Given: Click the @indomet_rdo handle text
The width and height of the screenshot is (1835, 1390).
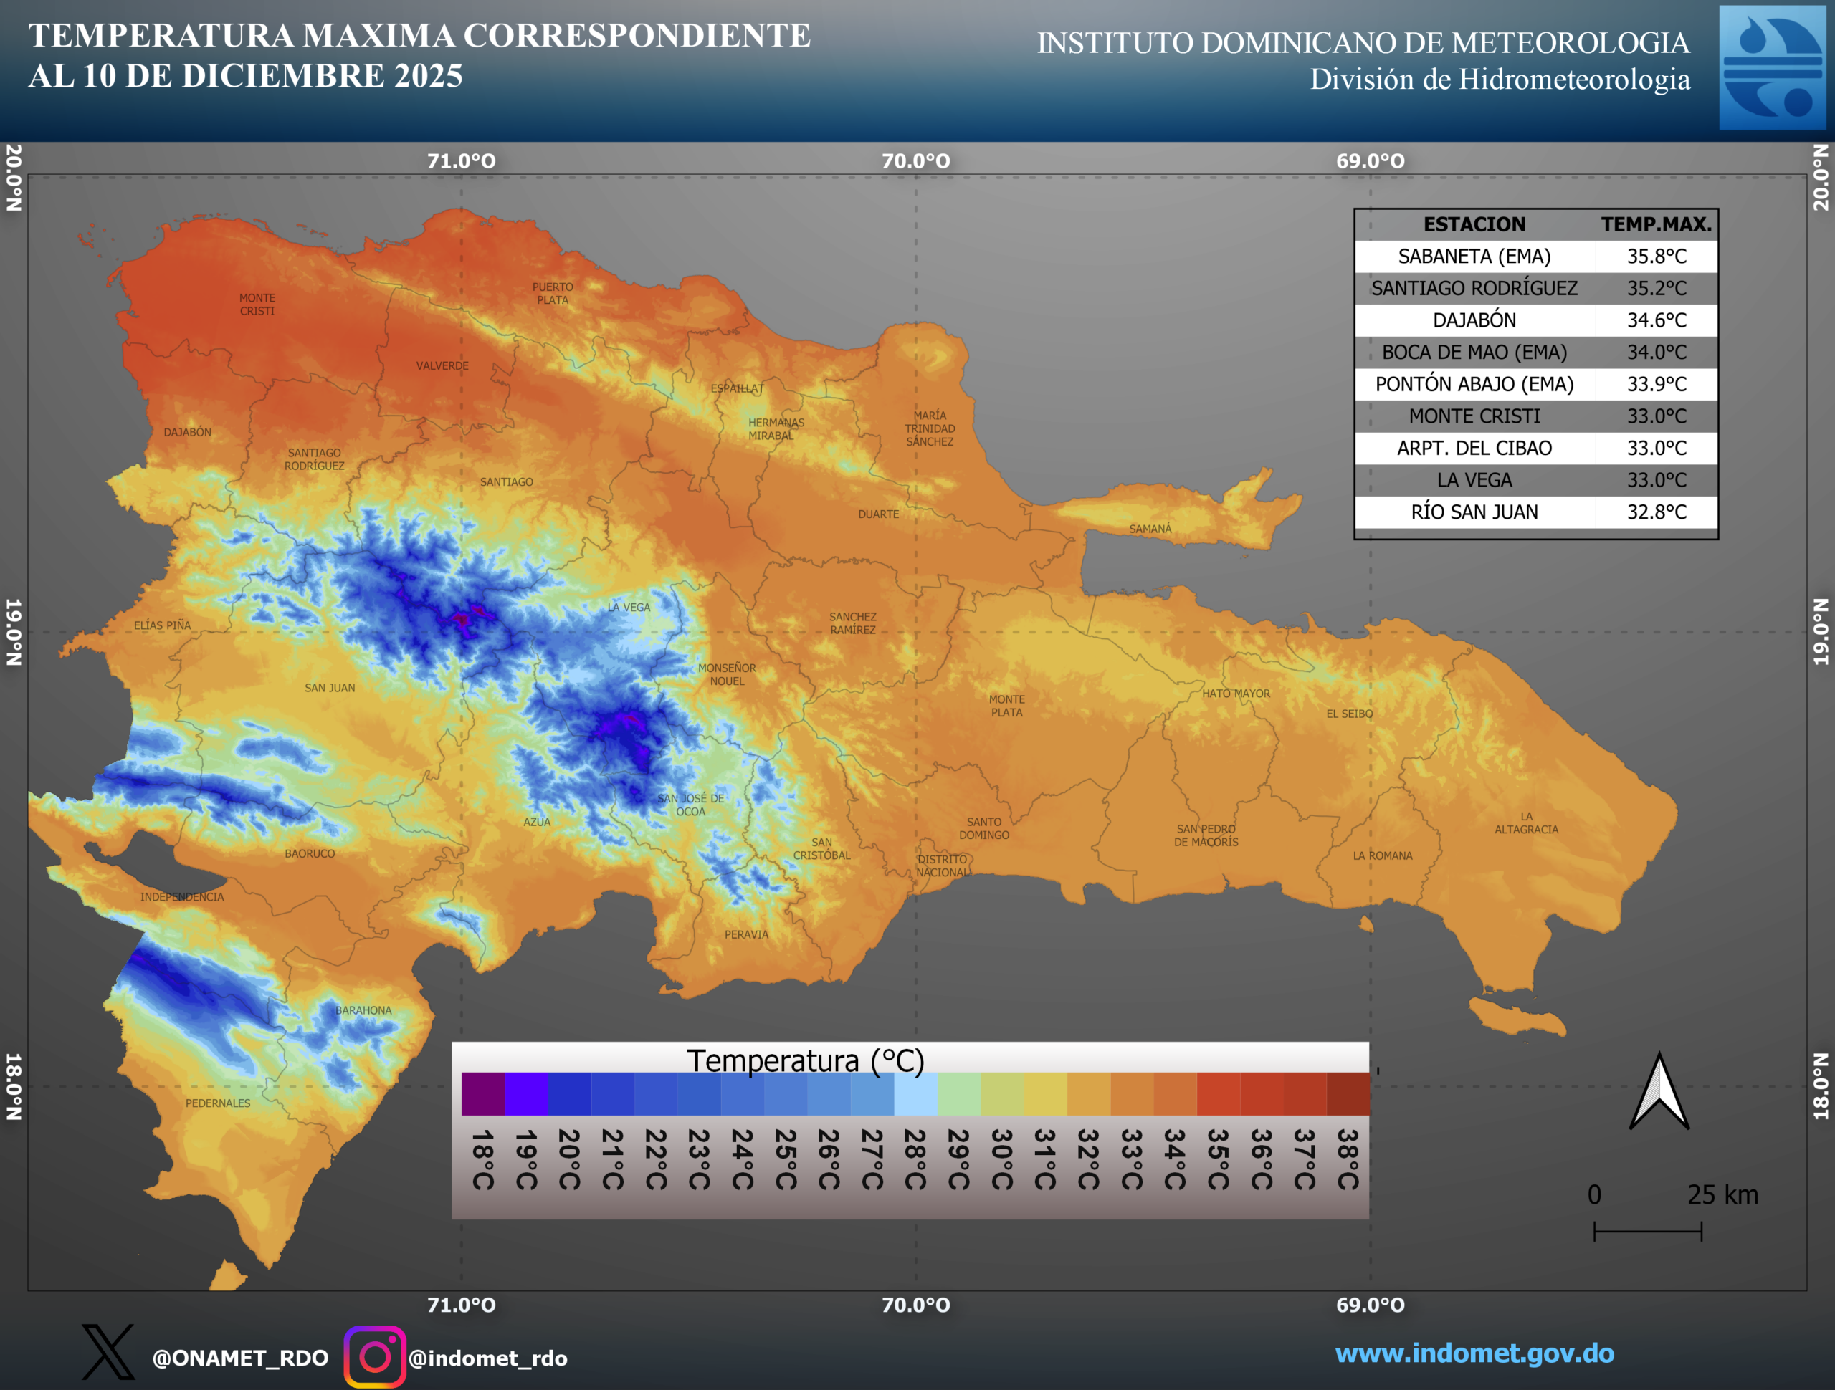Looking at the screenshot, I should pyautogui.click(x=488, y=1358).
